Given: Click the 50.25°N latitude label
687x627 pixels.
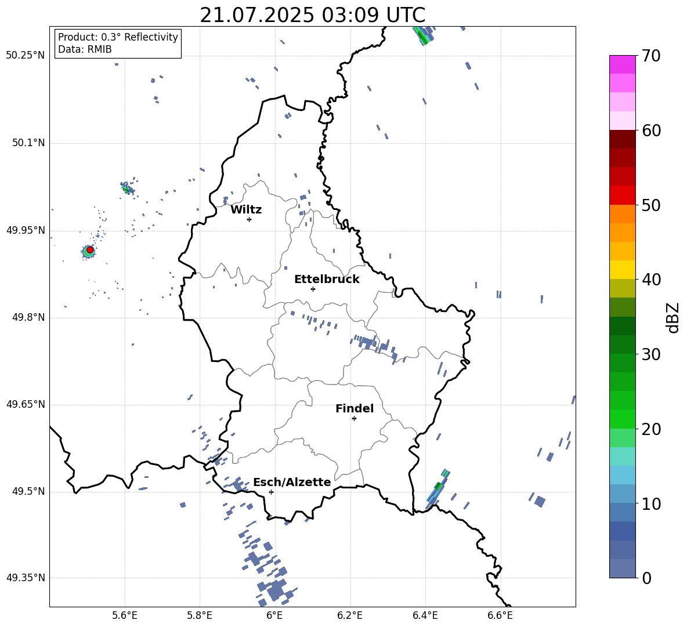Looking at the screenshot, I should coord(26,56).
